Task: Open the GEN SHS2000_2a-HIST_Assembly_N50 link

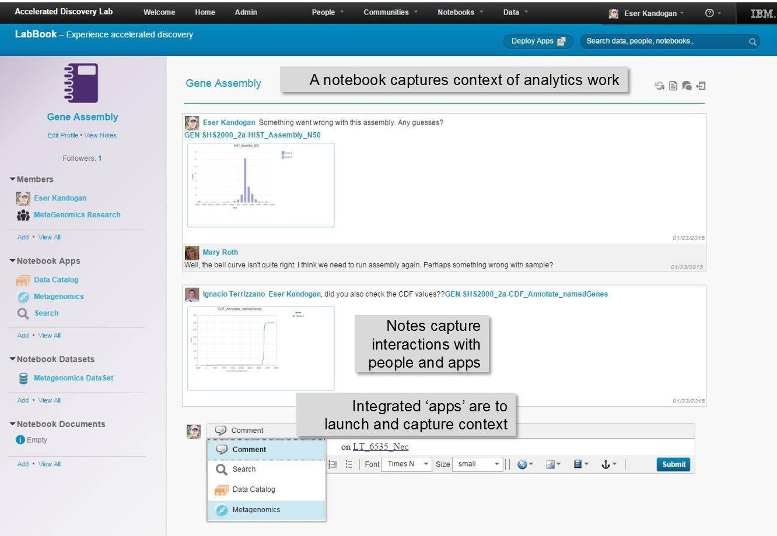Action: (253, 135)
